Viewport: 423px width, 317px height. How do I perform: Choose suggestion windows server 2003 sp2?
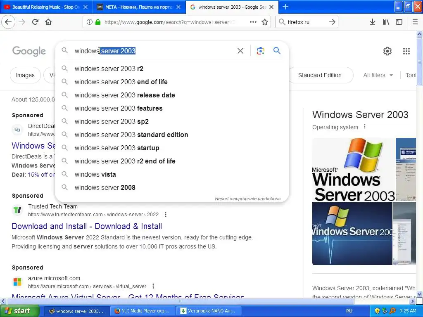click(x=172, y=122)
